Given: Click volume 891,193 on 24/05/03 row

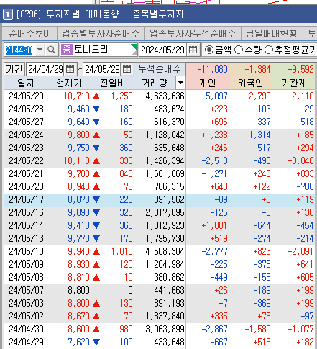Looking at the screenshot, I should pos(169,303).
